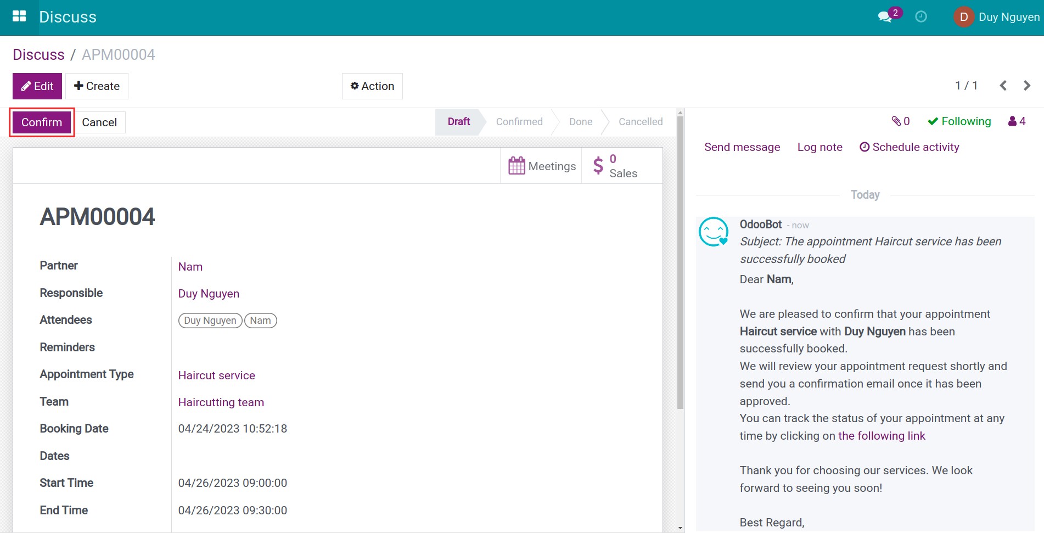Open the Duy Nguyen user menu
The width and height of the screenshot is (1044, 533).
(x=997, y=17)
